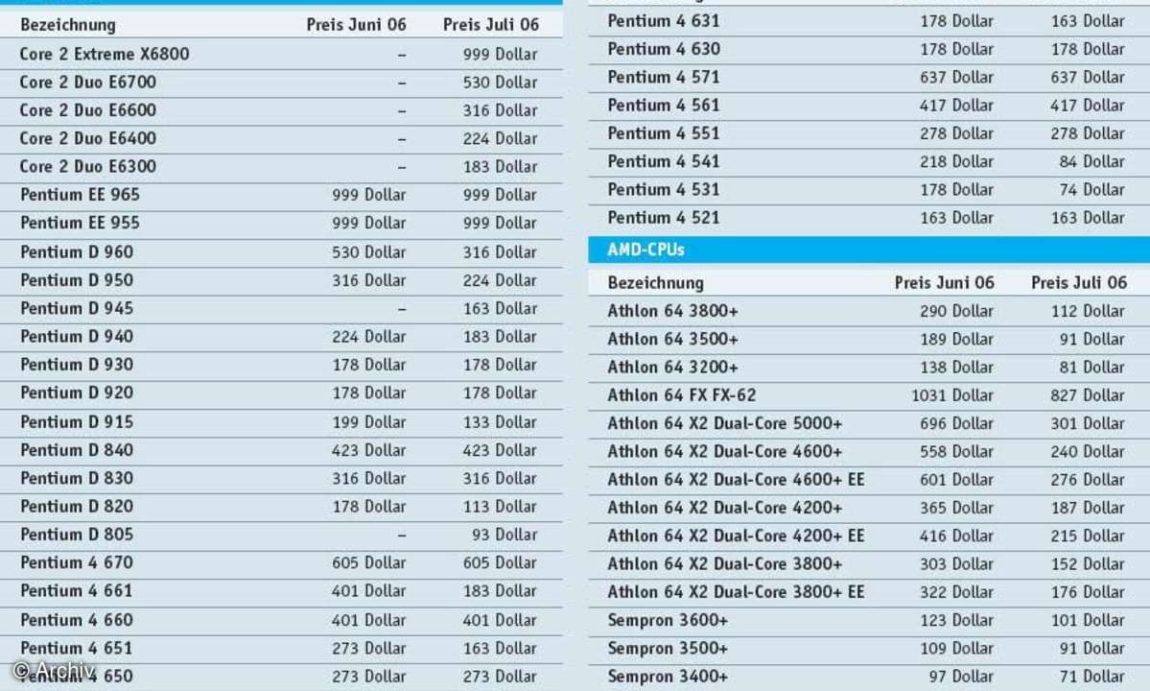
Task: Click the "Pentium D 805" label
Action: click(77, 534)
